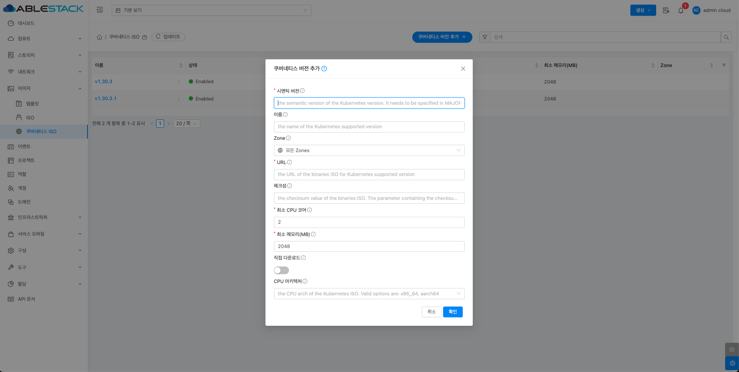Click the search magnifier icon
Screen dimensions: 739x372
point(726,37)
